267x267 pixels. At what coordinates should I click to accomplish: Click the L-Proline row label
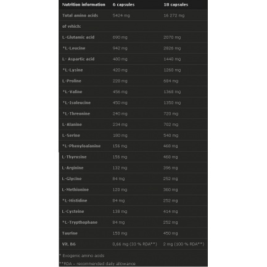pos(72,81)
